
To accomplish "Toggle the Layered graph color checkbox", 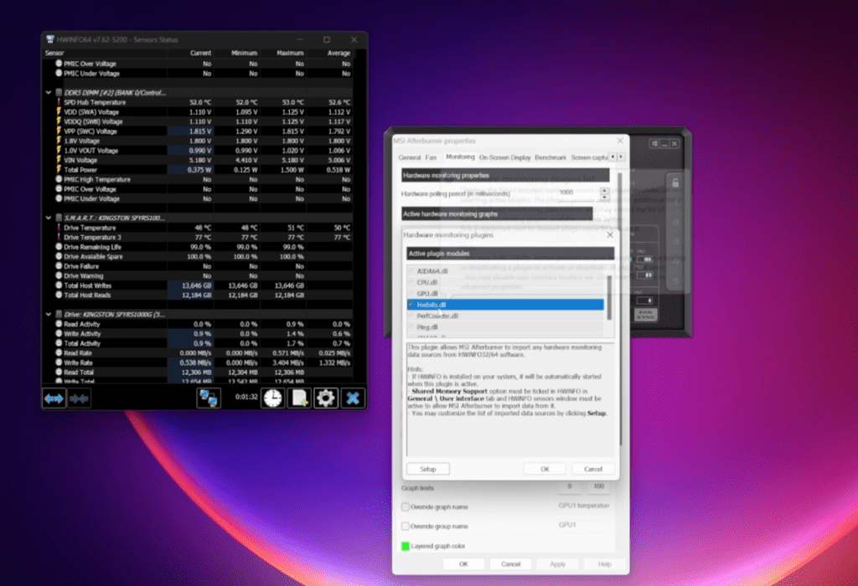I will point(404,545).
